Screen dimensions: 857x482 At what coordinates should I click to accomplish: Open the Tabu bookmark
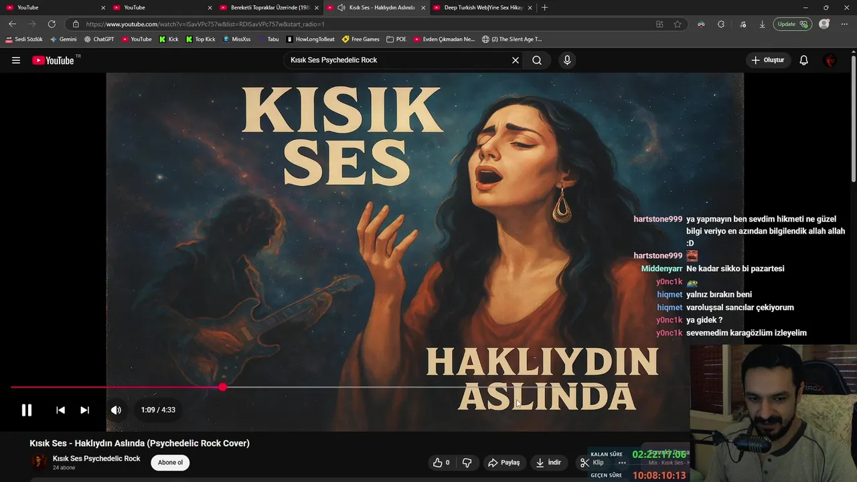click(x=268, y=39)
